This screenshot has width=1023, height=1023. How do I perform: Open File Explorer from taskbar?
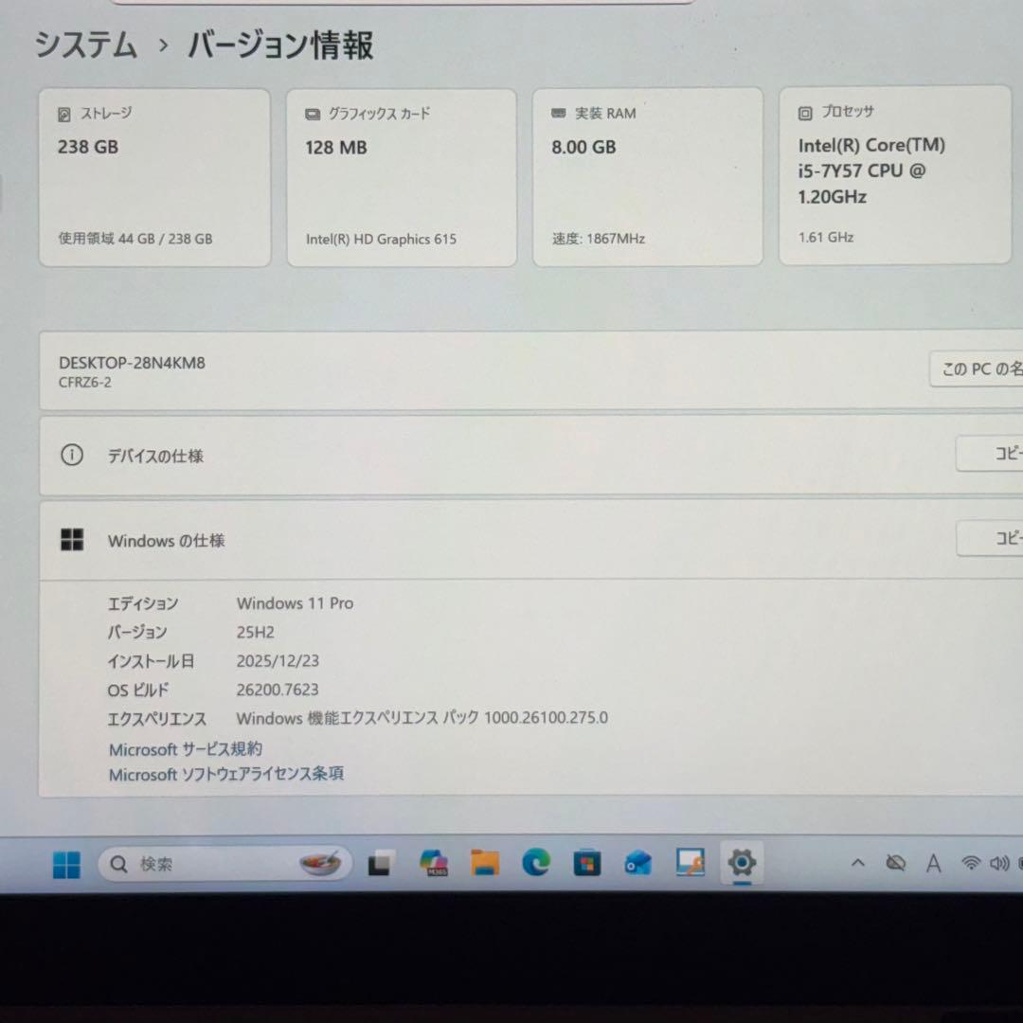pyautogui.click(x=485, y=863)
